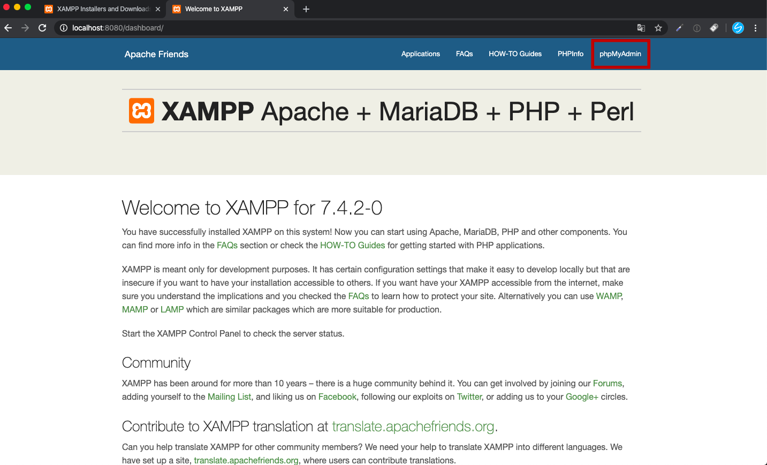Open the pen-shaped extension icon
The height and width of the screenshot is (465, 767).
[679, 28]
